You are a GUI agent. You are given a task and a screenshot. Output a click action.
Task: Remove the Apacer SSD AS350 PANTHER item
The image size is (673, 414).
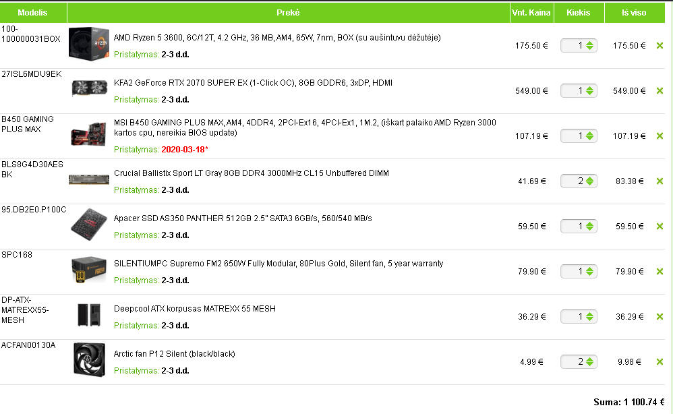click(660, 226)
